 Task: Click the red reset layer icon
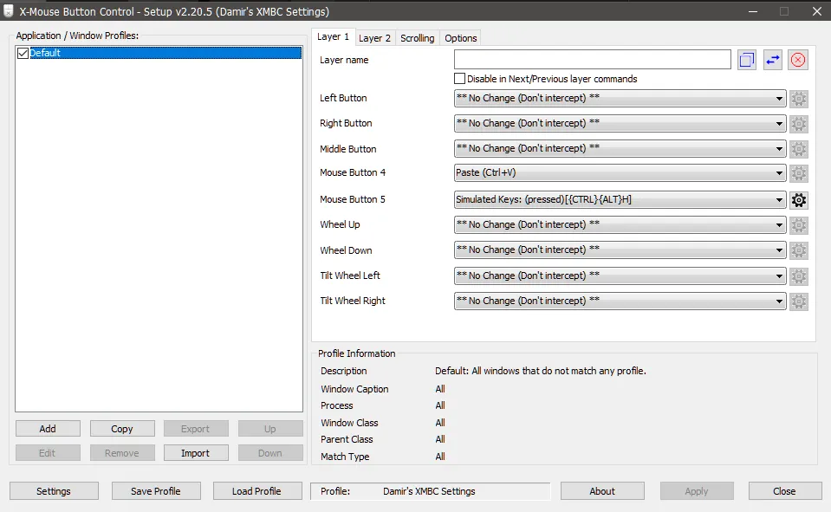click(x=798, y=60)
